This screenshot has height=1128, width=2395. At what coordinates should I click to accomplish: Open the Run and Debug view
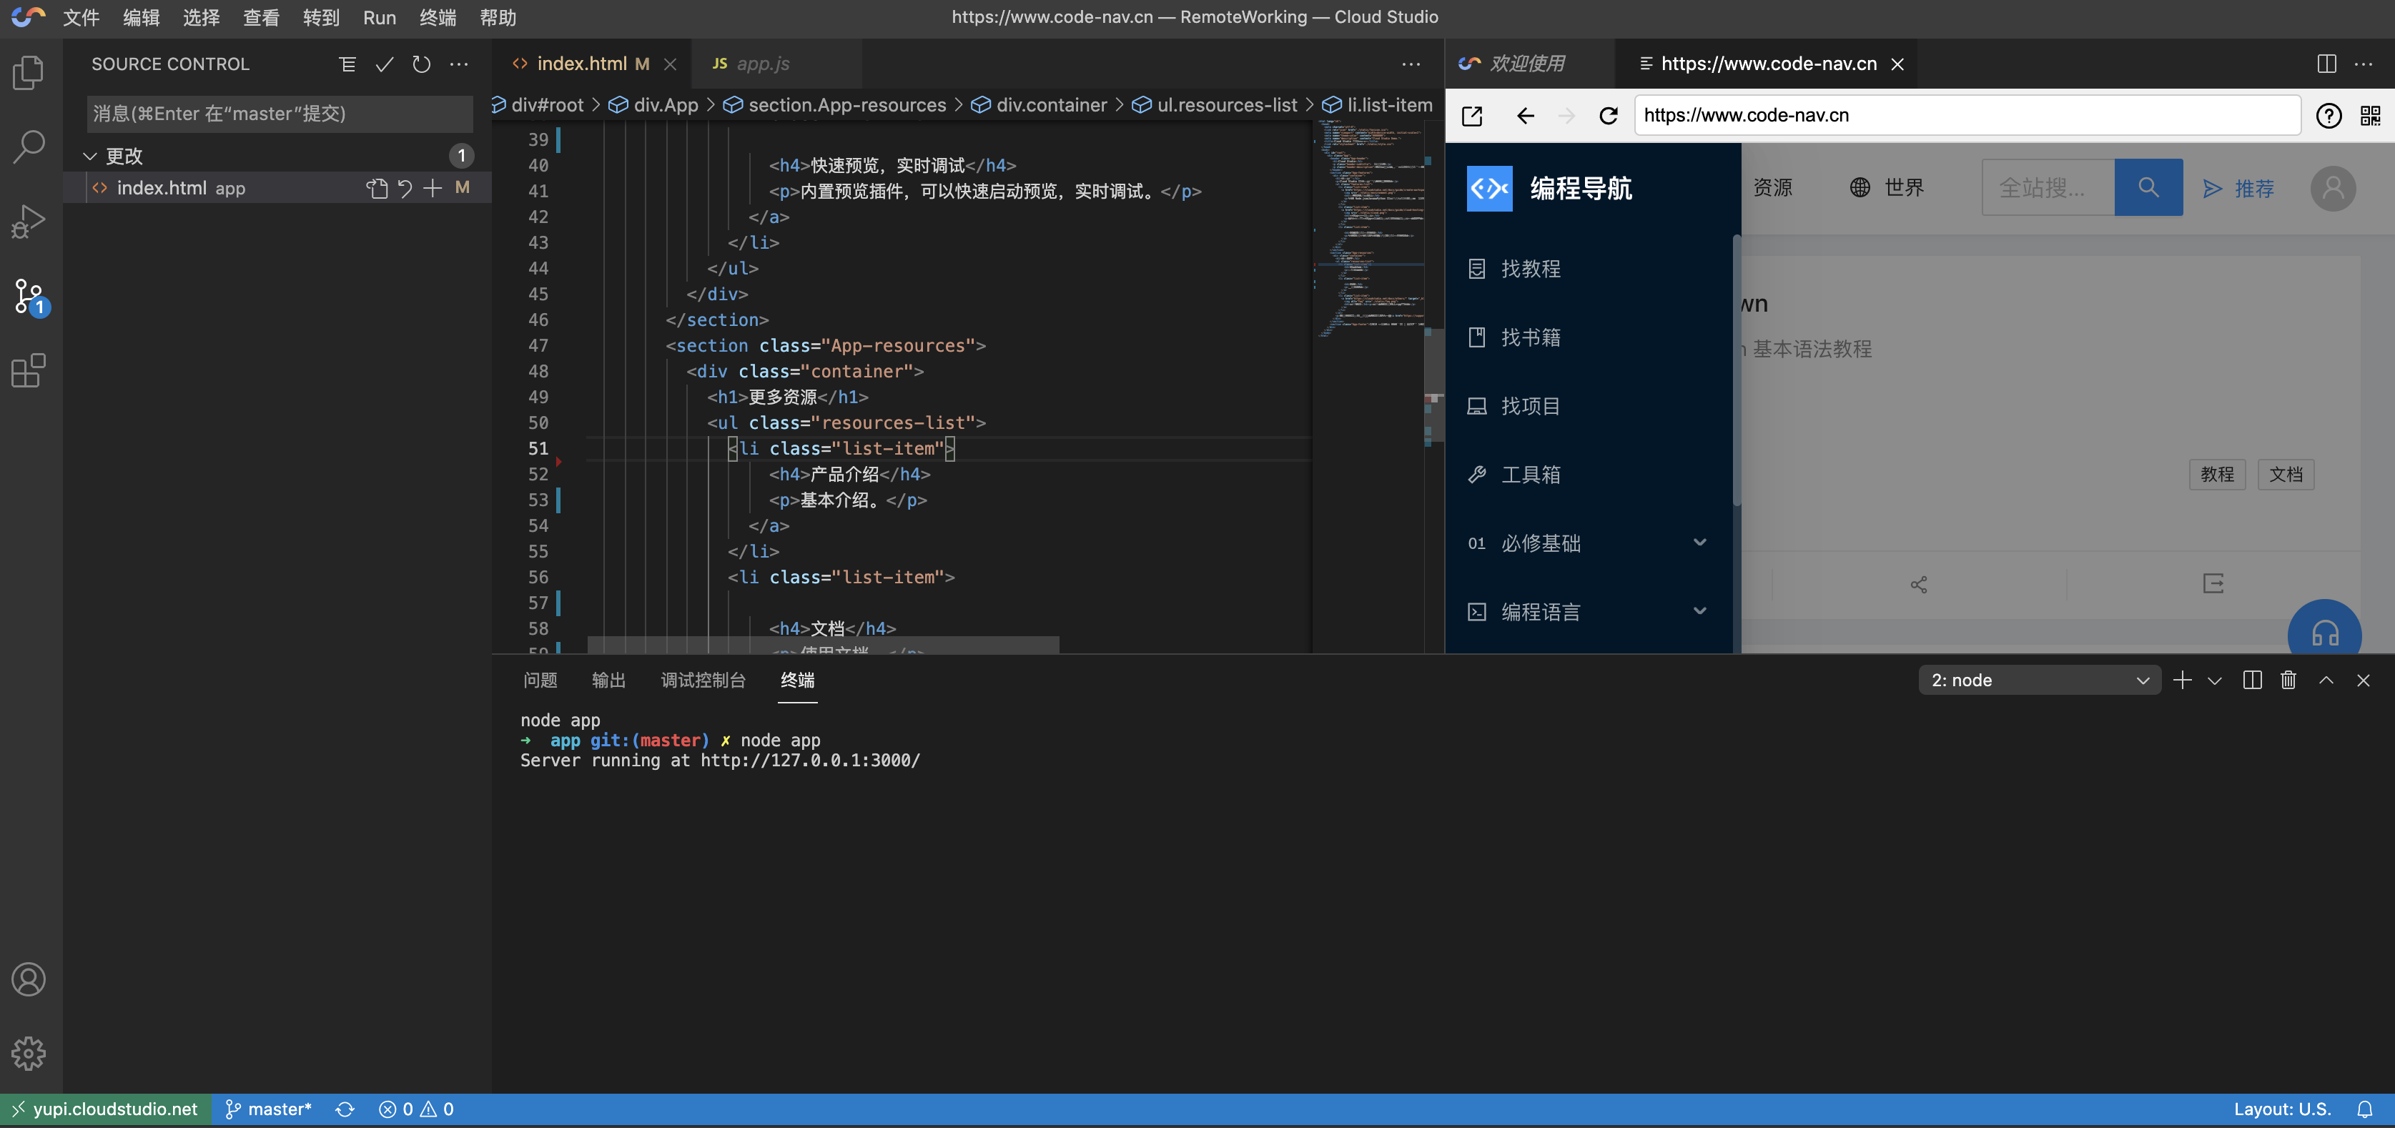click(29, 222)
